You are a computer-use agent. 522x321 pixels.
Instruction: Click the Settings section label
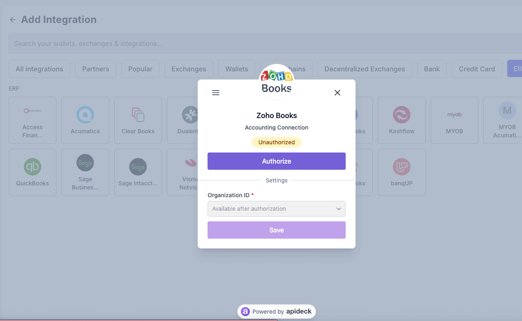click(277, 180)
